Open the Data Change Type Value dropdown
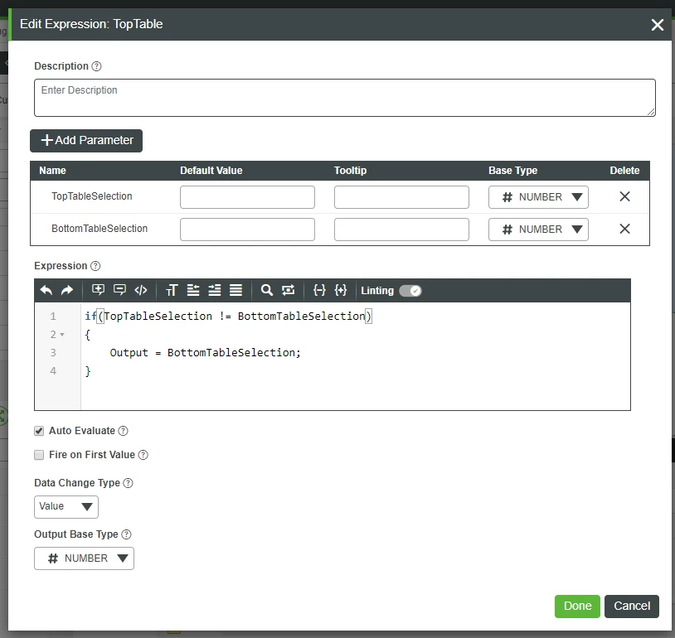 [66, 507]
